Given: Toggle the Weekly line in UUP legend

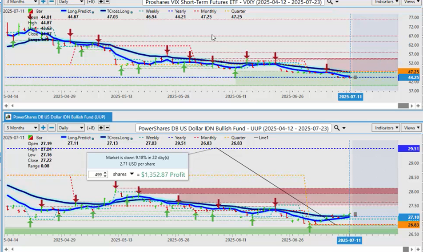Looking at the screenshot, I should click(152, 138).
